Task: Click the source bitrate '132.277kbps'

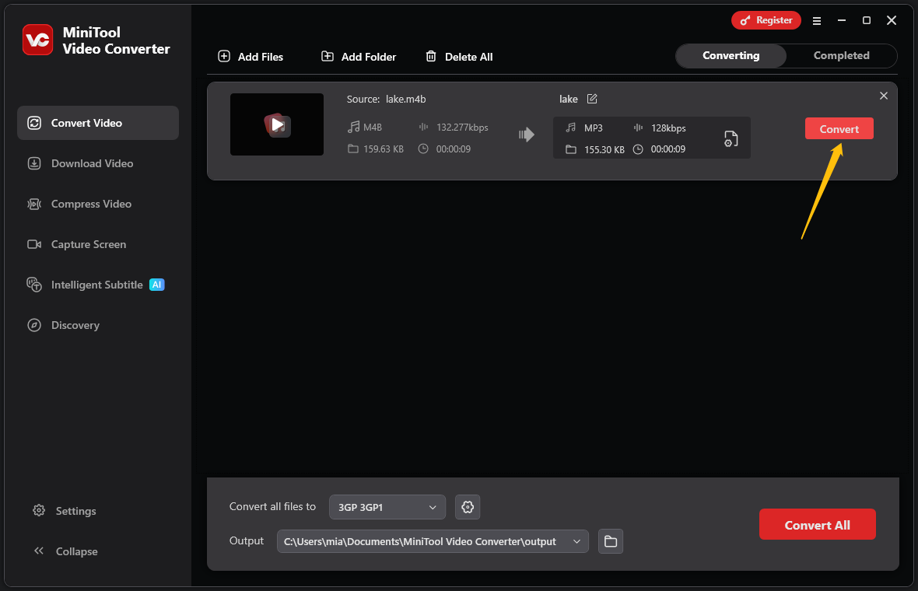Action: coord(462,128)
